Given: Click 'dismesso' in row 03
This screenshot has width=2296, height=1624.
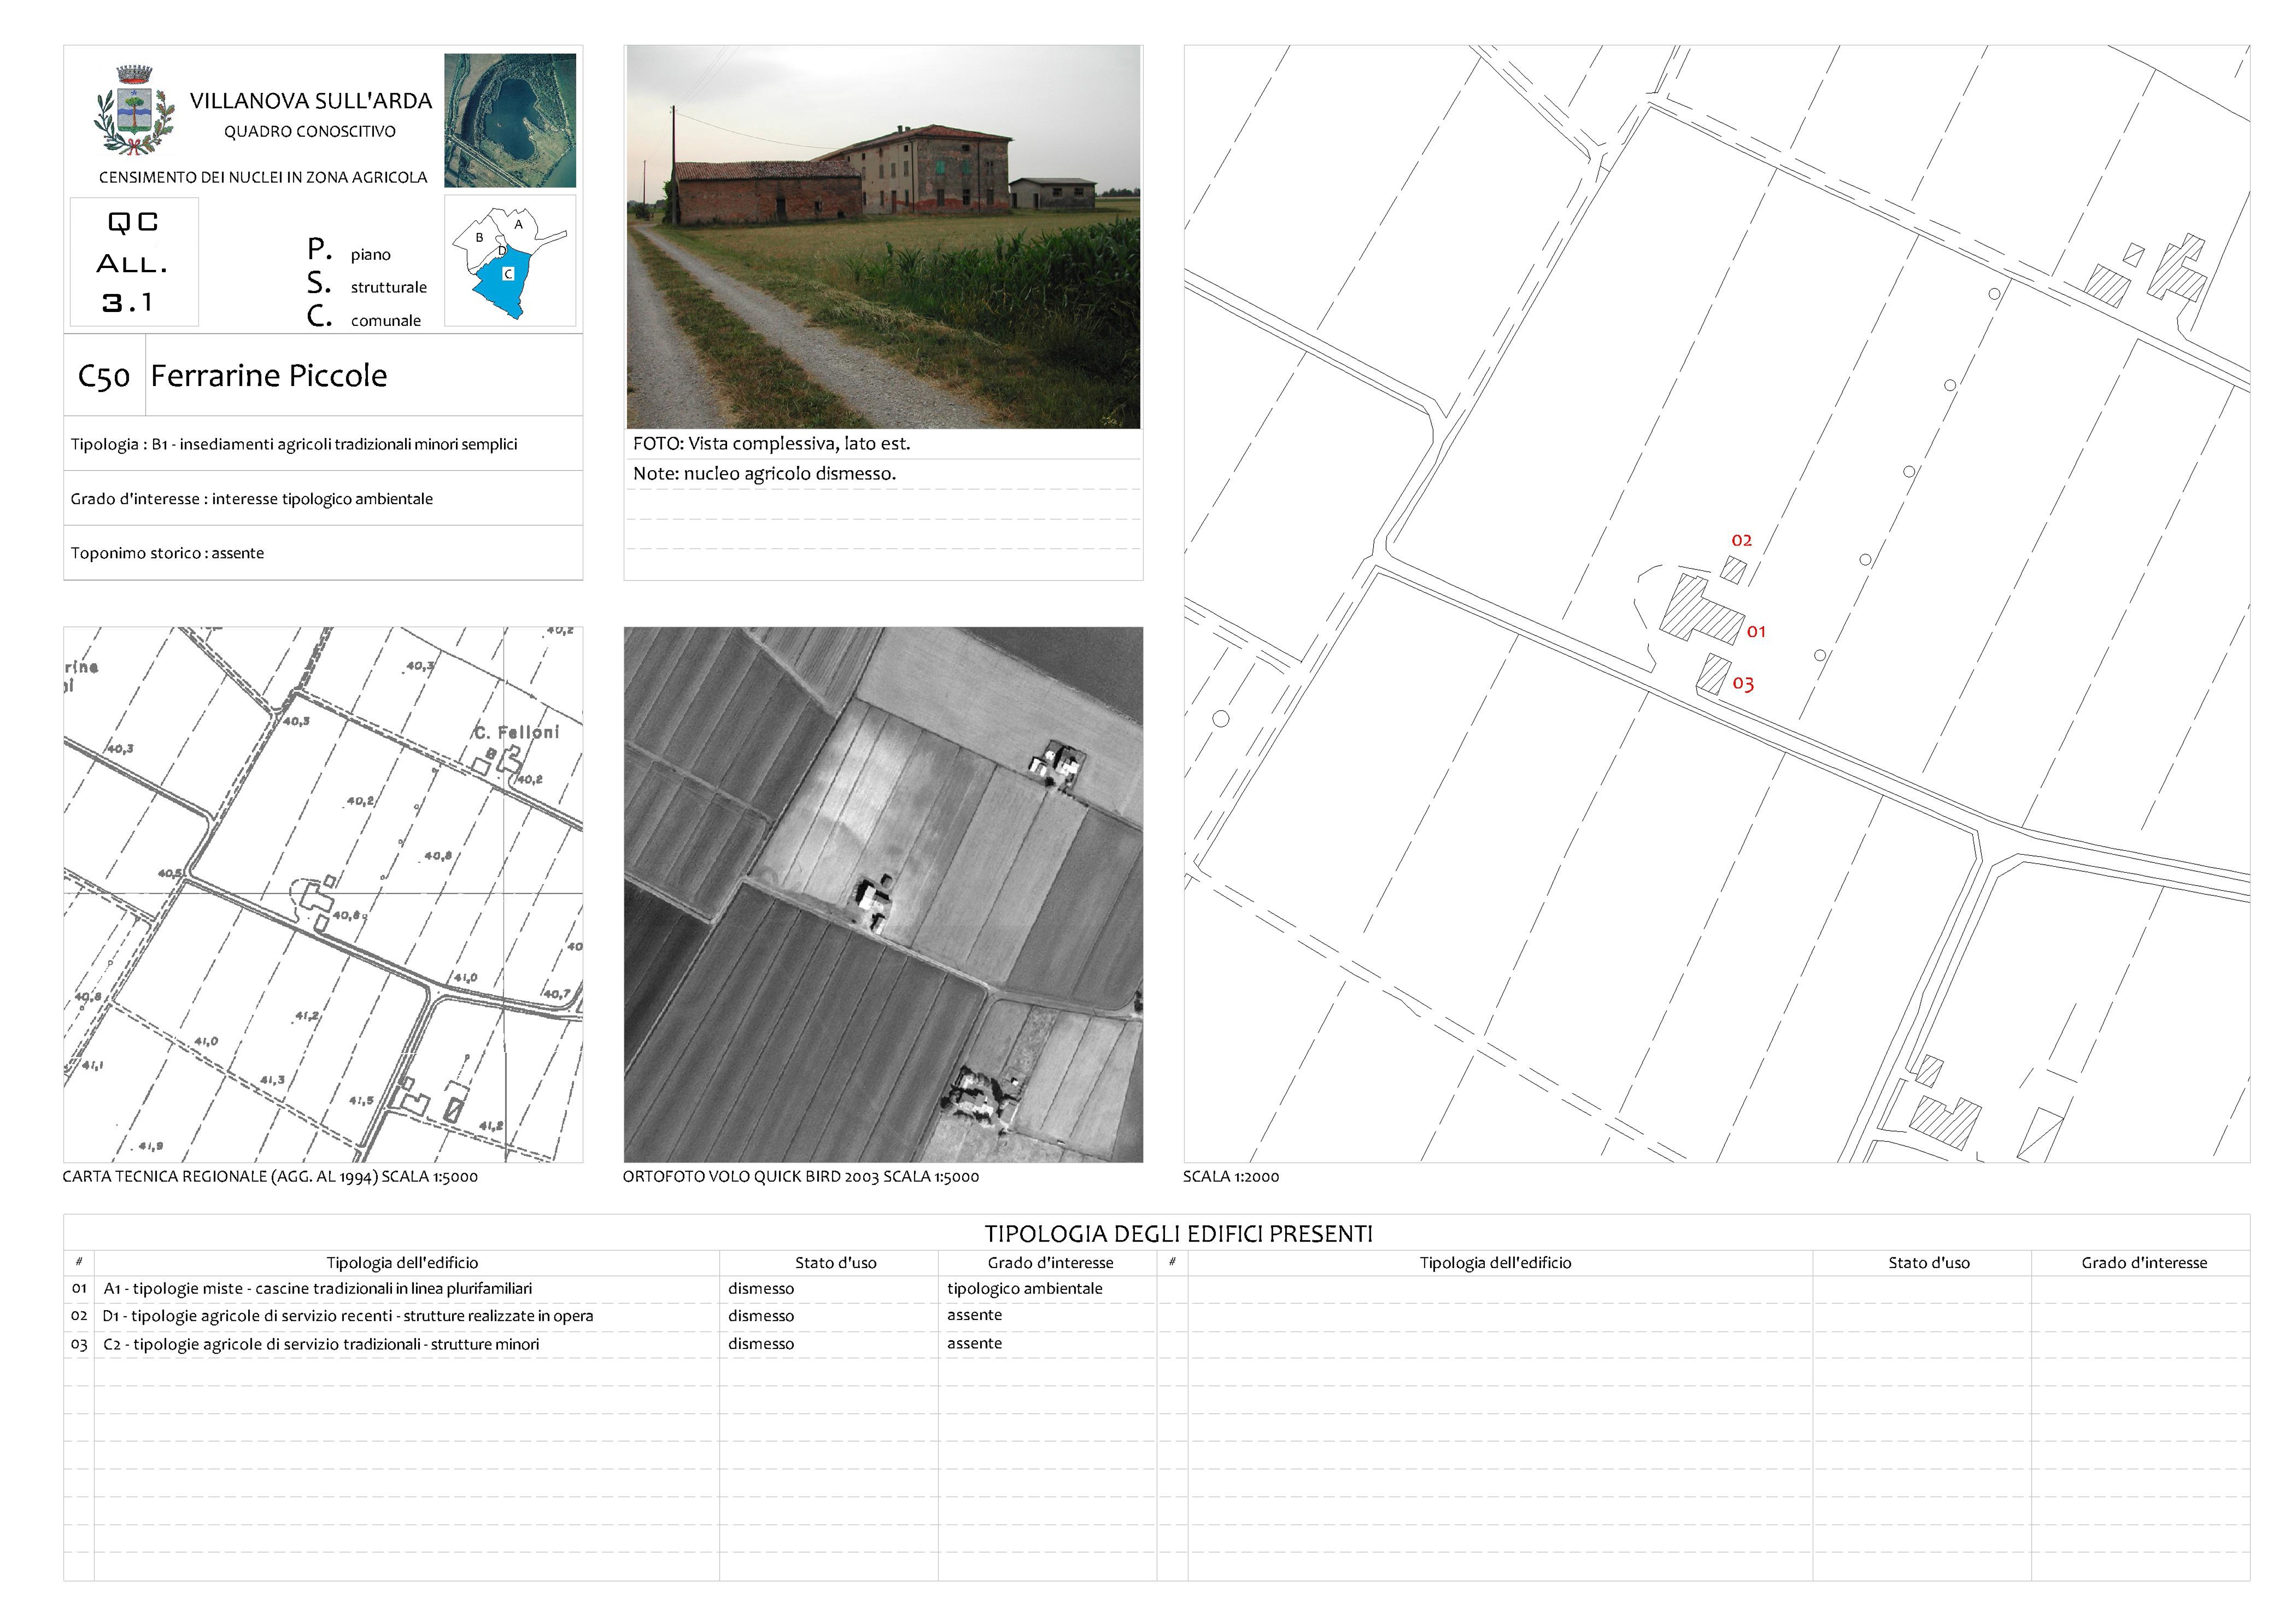Looking at the screenshot, I should (x=761, y=1344).
